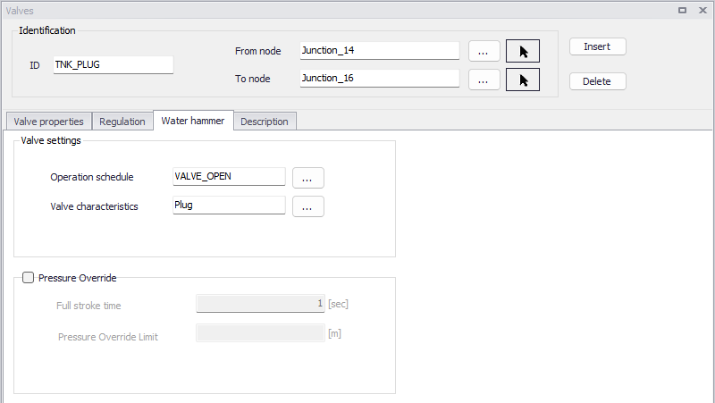This screenshot has height=403, width=715.
Task: Open Operation schedule browse ellipsis button
Action: (307, 178)
